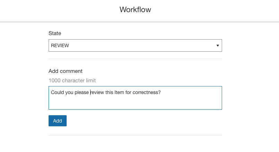Place cursor on the word 'this' in comment
279x152 pixels.
tap(109, 92)
